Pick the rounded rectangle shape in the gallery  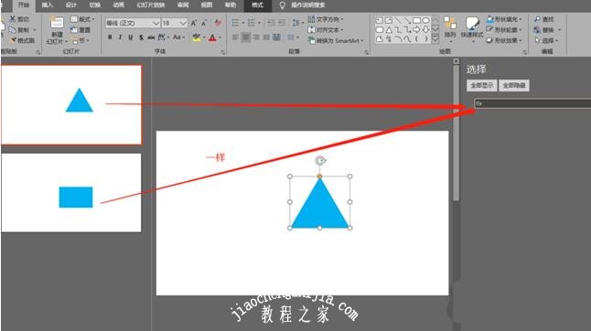tap(380, 29)
